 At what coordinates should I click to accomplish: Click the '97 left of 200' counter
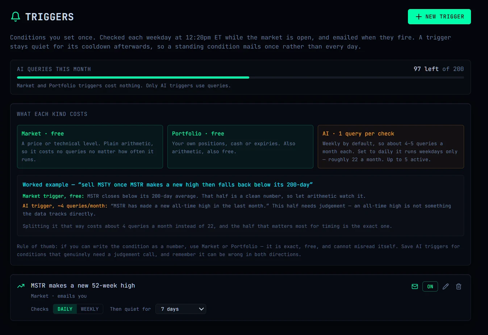pos(438,69)
